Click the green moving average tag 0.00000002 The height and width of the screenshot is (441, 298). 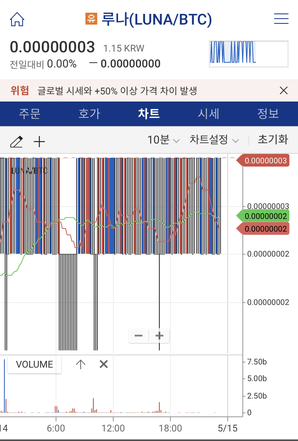pos(263,216)
